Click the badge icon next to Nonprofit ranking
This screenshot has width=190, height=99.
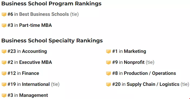coord(108,63)
